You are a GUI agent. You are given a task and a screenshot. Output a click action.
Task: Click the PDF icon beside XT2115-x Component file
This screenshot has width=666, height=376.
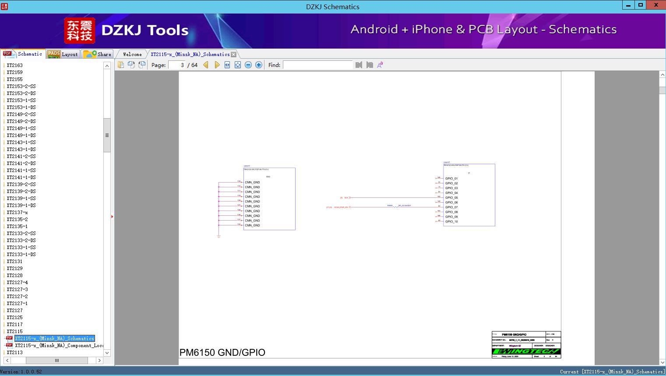click(9, 345)
